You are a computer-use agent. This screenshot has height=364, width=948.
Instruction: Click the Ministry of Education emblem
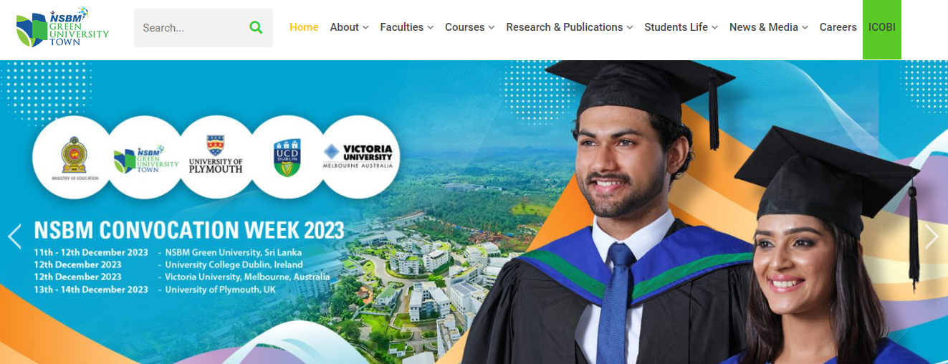pyautogui.click(x=74, y=156)
